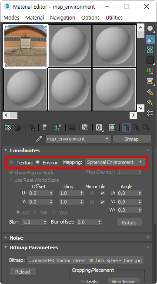Enable the V Mirror checkbox

tap(92, 202)
